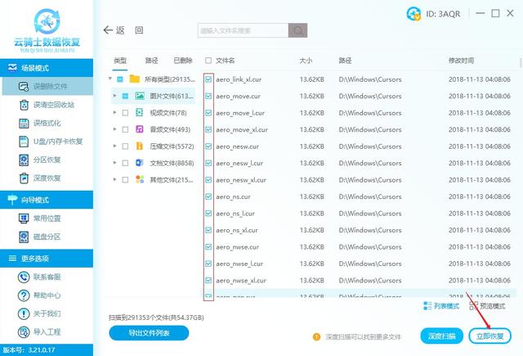This screenshot has width=523, height=356.
Task: Click the account ID avatar icon
Action: 414,14
